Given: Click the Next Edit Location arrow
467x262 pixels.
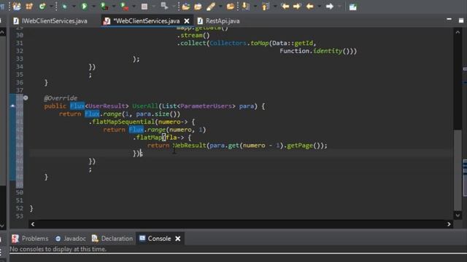Looking at the screenshot, I should click(297, 7).
